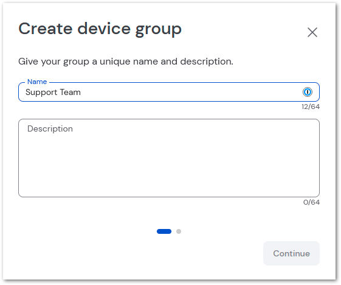Screen dimensions: 341x285
Task: Click the 'Description' placeholder text
Action: click(50, 128)
